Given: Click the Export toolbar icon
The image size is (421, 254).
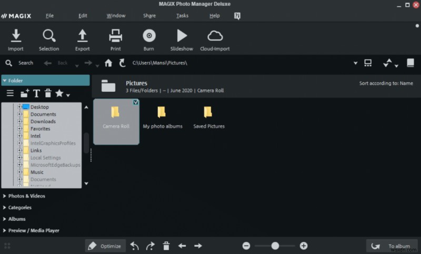Looking at the screenshot, I should pyautogui.click(x=83, y=36).
